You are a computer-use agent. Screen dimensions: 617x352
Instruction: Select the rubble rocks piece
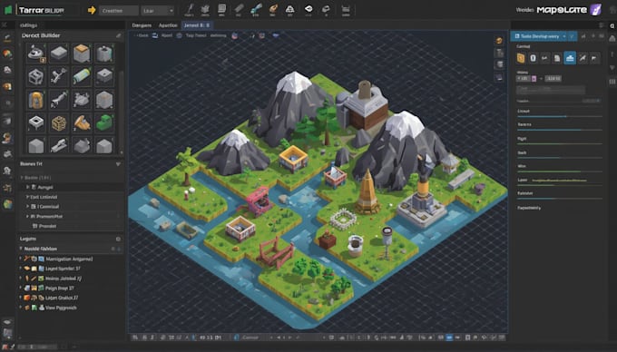point(82,100)
